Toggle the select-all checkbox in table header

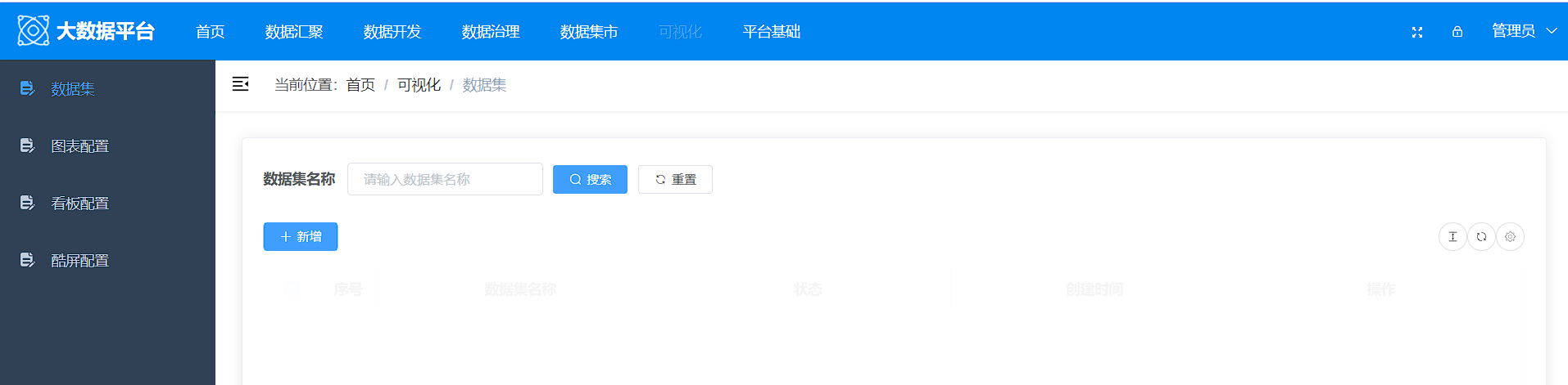pos(291,289)
